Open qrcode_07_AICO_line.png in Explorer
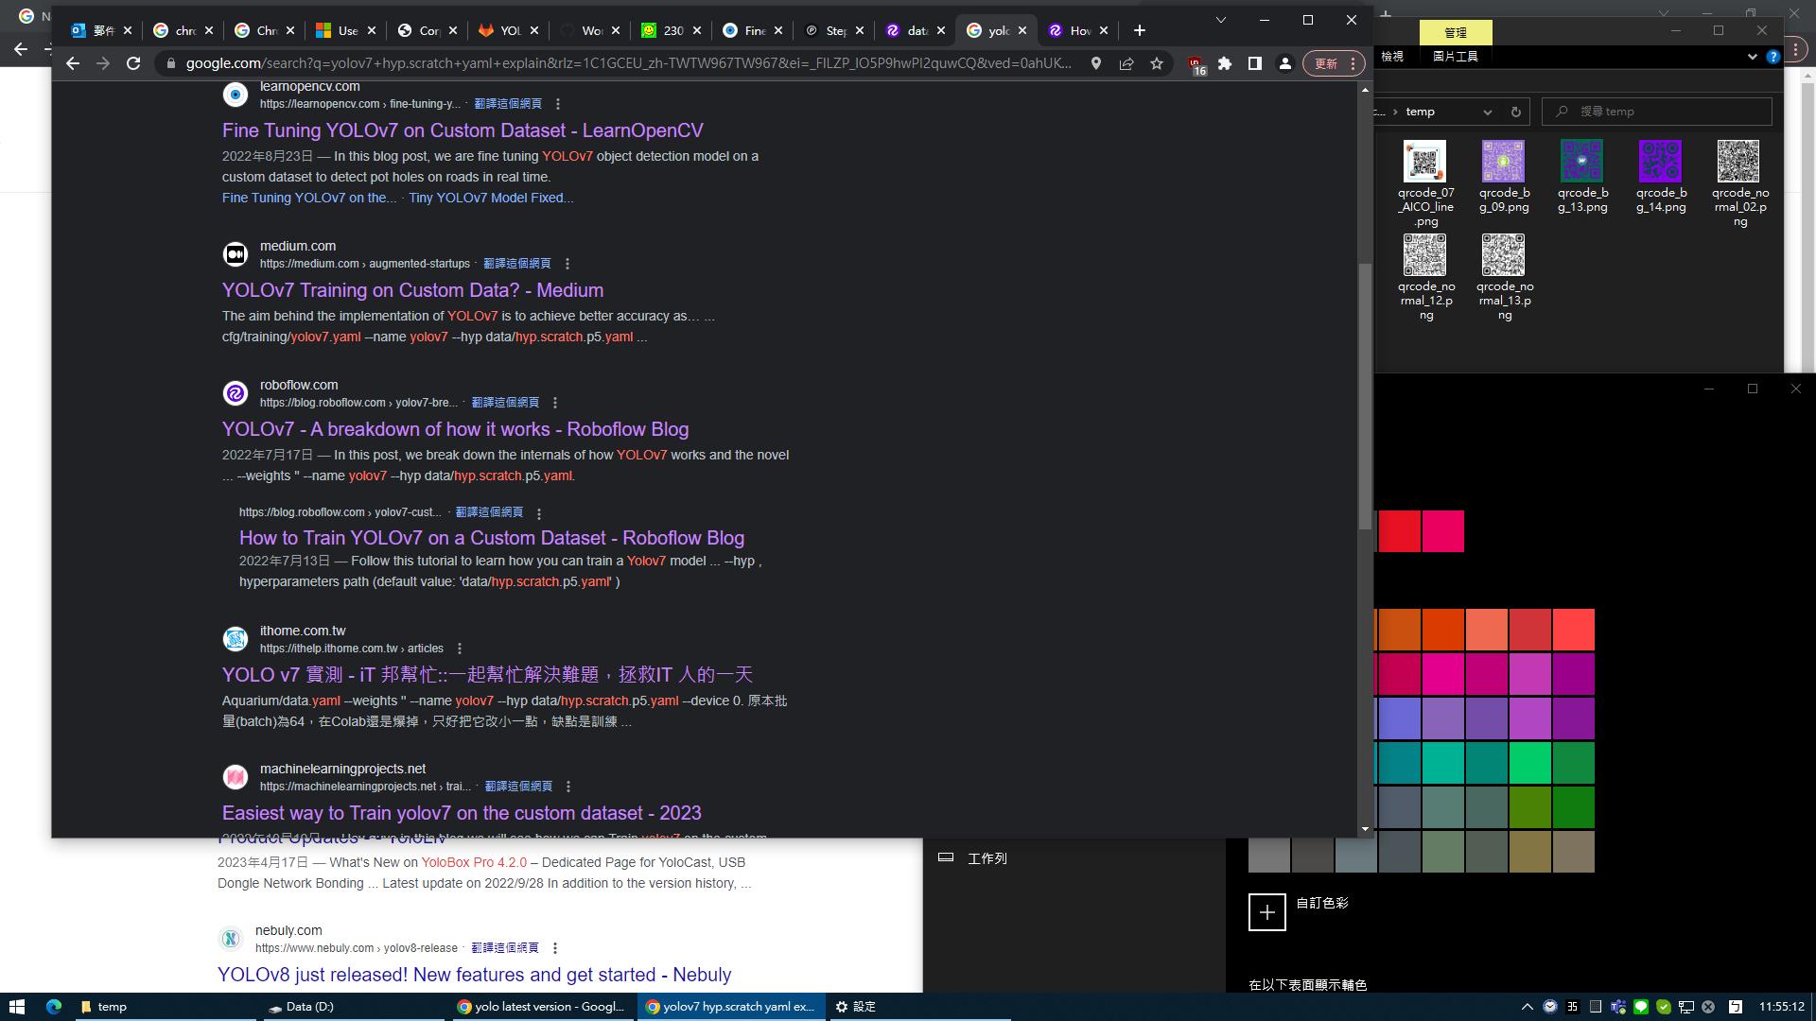 pos(1425,184)
